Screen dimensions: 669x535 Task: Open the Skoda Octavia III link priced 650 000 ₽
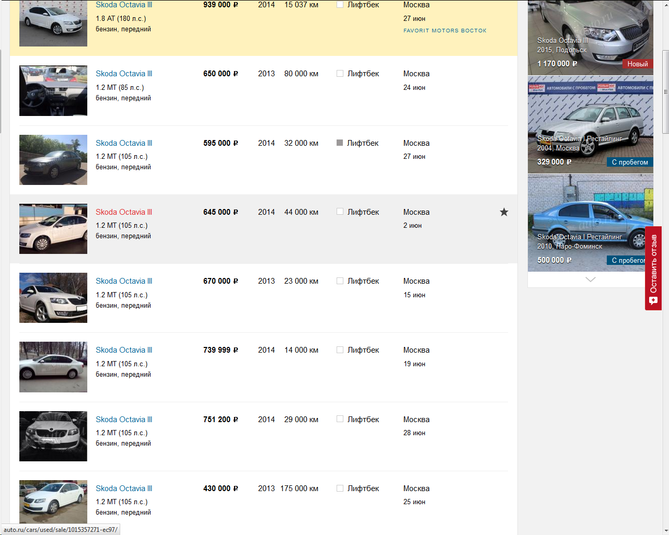(124, 74)
